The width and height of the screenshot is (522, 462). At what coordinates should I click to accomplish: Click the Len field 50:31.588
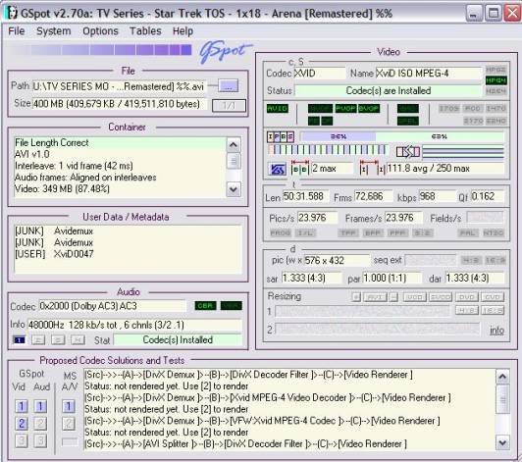[305, 196]
